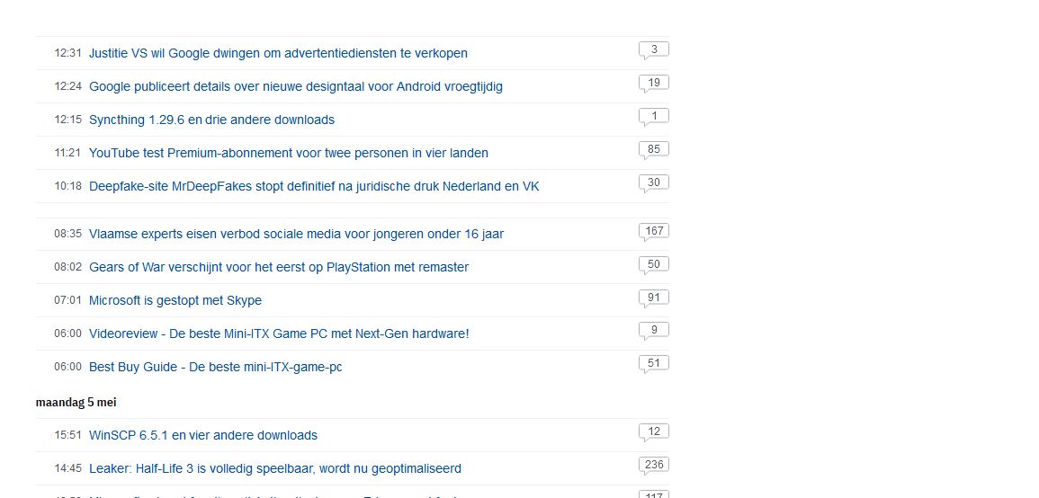
Task: Open the 85-comment bubble for YouTube Premium
Action: (x=654, y=149)
